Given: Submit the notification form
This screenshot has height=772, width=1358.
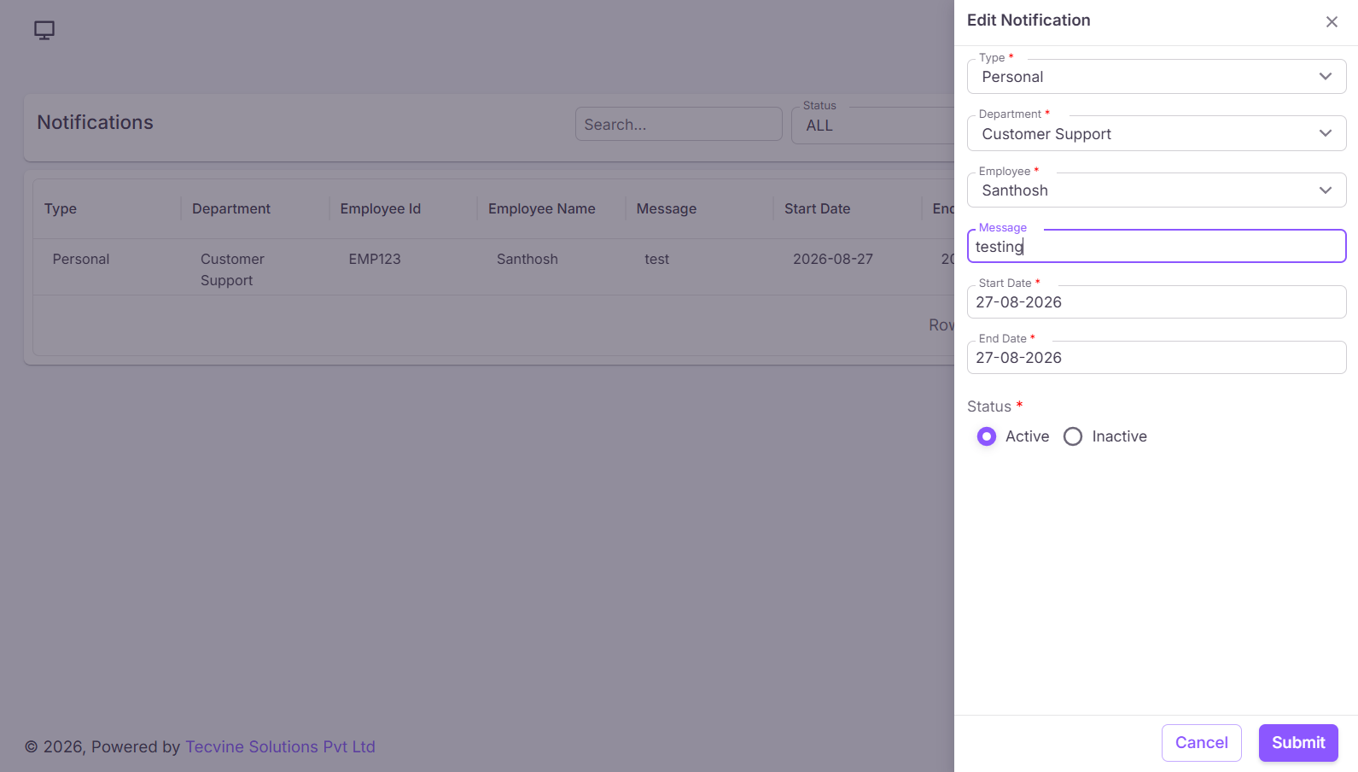Looking at the screenshot, I should tap(1298, 743).
